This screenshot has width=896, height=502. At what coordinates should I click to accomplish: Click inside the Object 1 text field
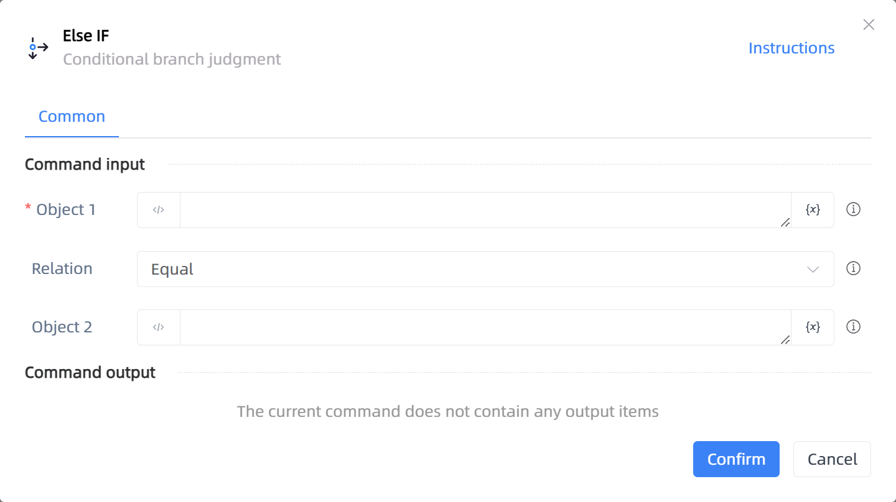coord(485,210)
